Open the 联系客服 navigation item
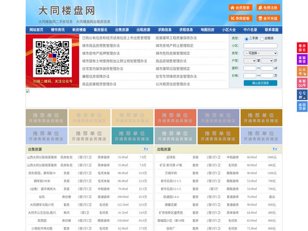The height and width of the screenshot is (231, 308). (x=272, y=30)
